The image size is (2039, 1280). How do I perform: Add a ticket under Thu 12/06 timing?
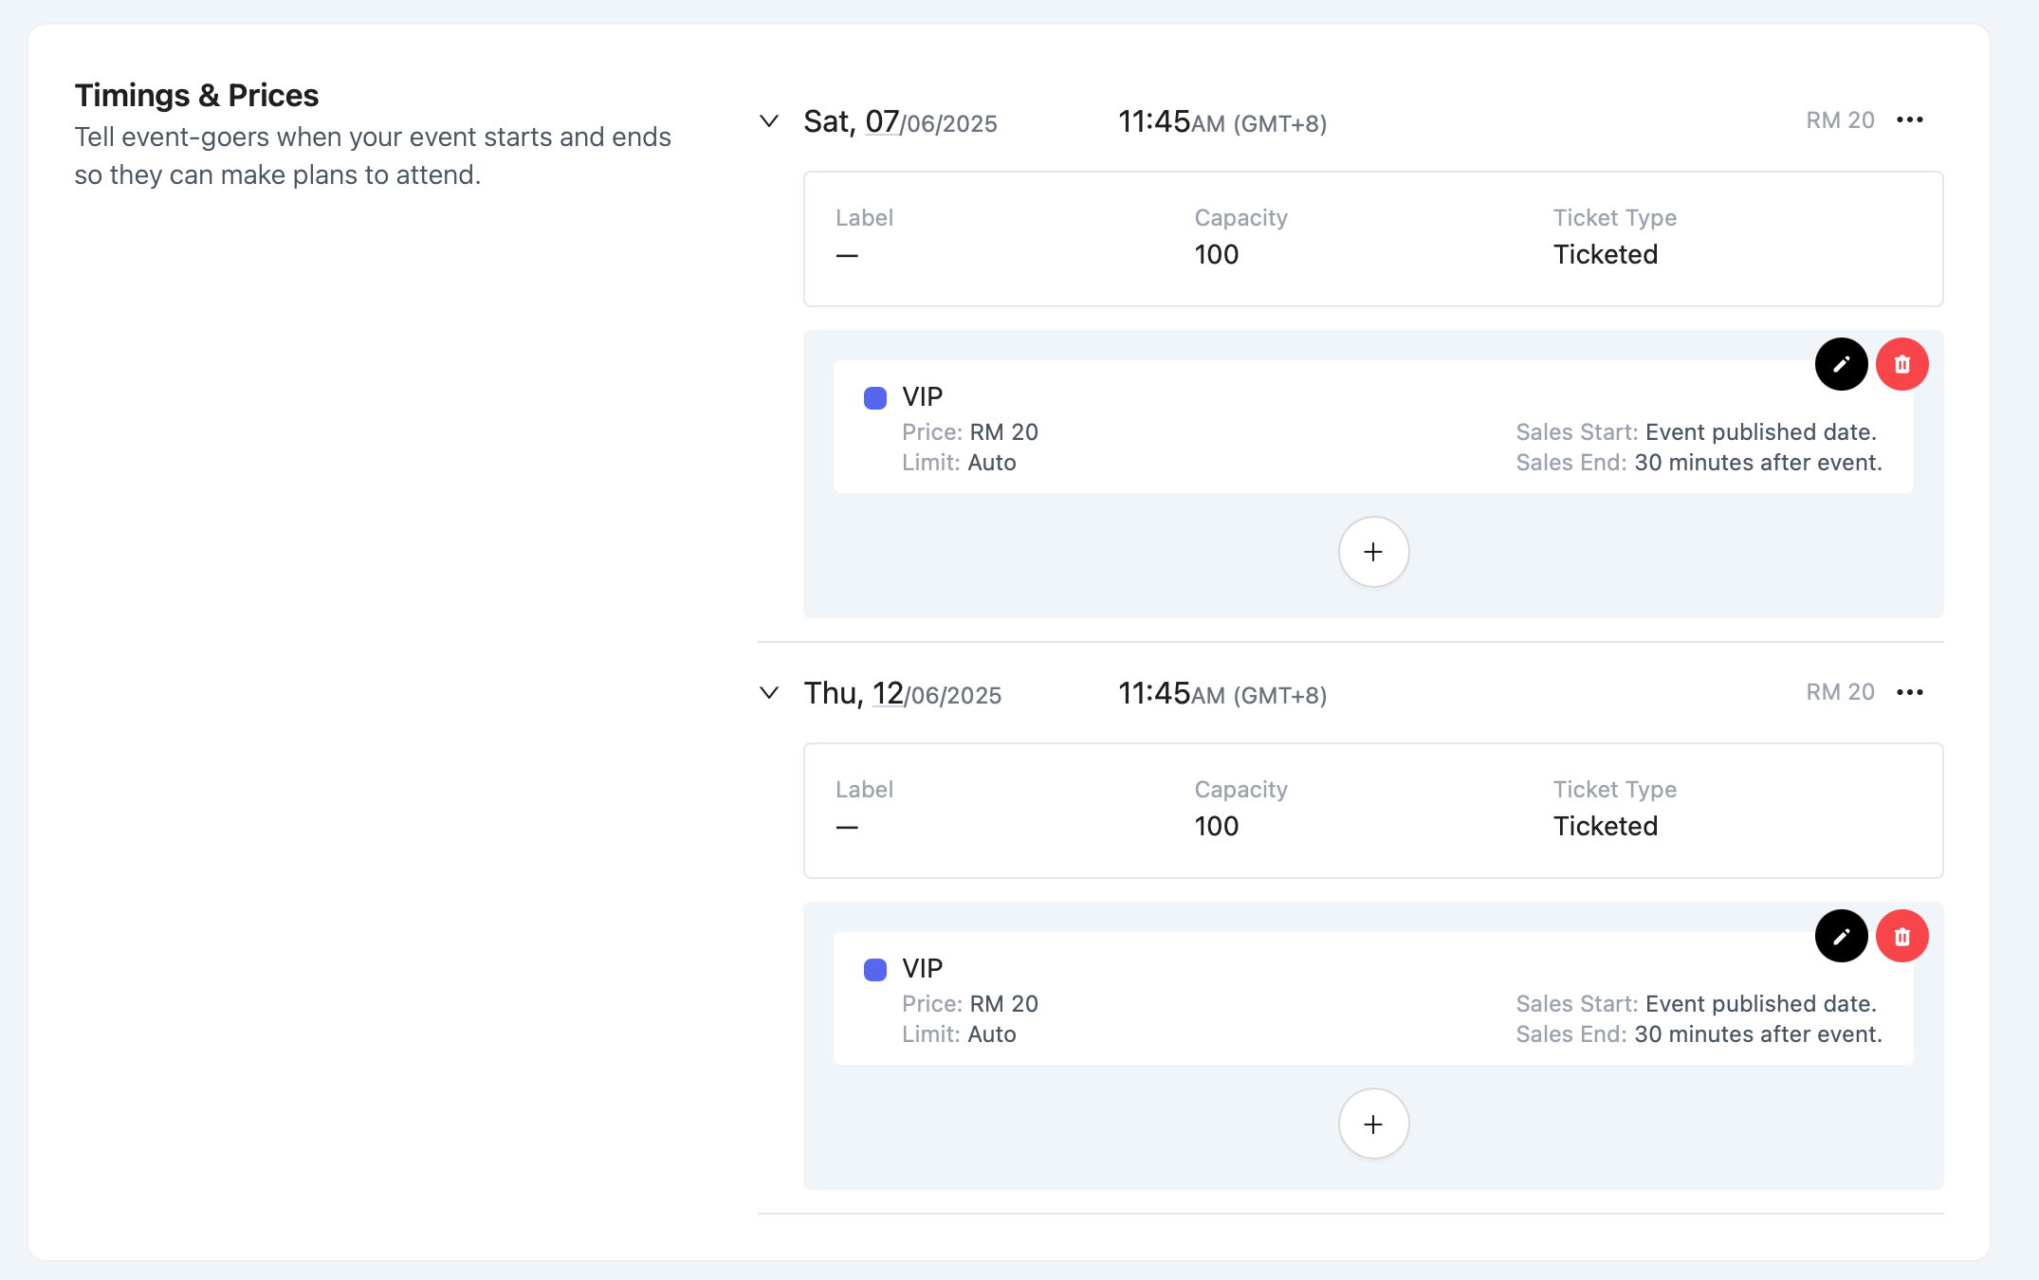click(1373, 1124)
